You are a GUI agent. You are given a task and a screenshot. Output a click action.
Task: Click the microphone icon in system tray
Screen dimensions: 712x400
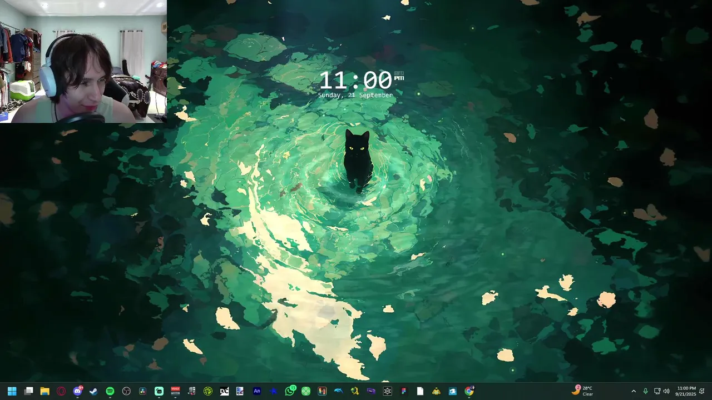point(645,391)
